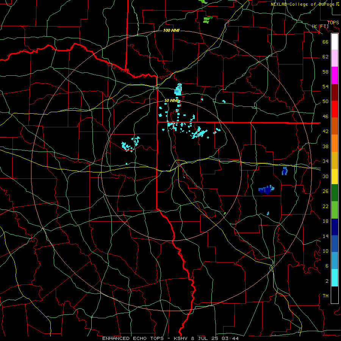The height and width of the screenshot is (341, 341).
Task: Click the white swatch in the tops legend
Action: click(335, 42)
